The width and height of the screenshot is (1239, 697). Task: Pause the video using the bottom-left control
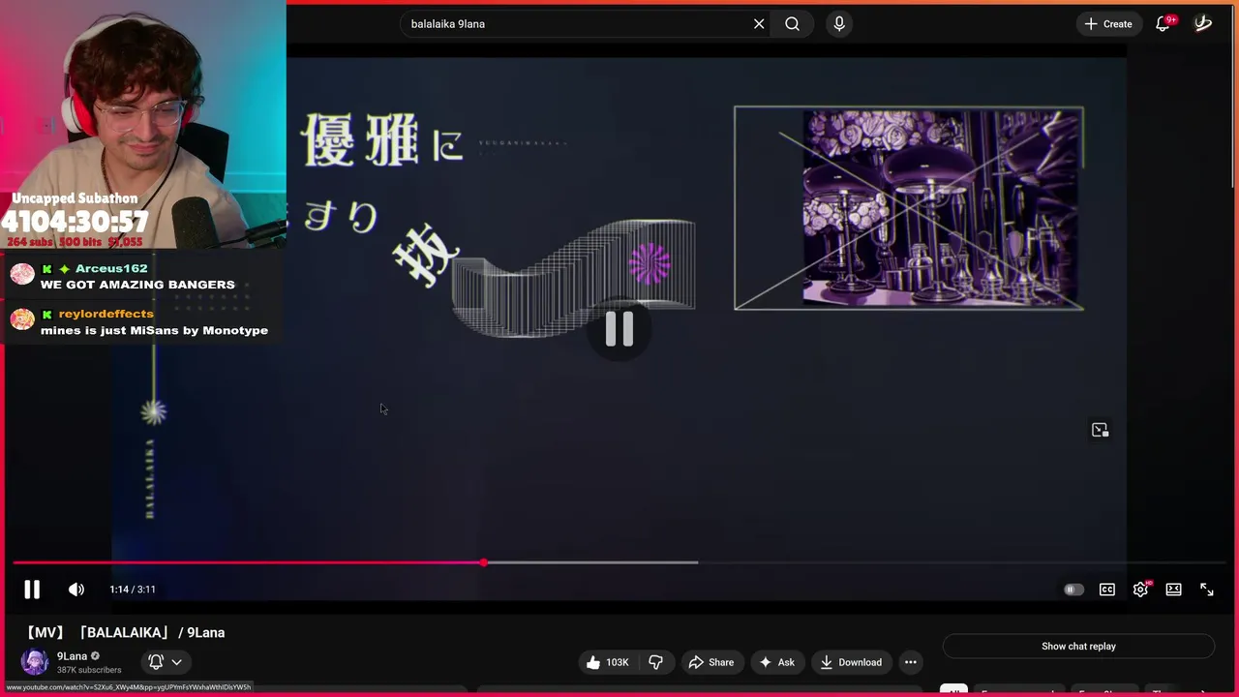32,590
